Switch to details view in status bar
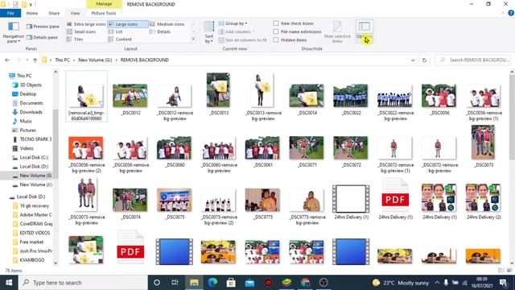 point(501,271)
